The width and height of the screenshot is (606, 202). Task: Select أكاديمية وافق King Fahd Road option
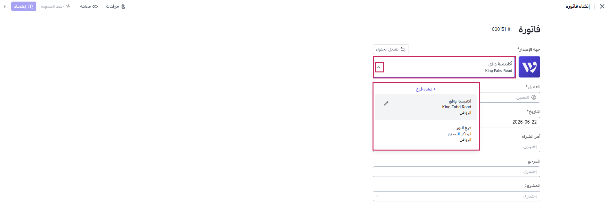pos(426,107)
